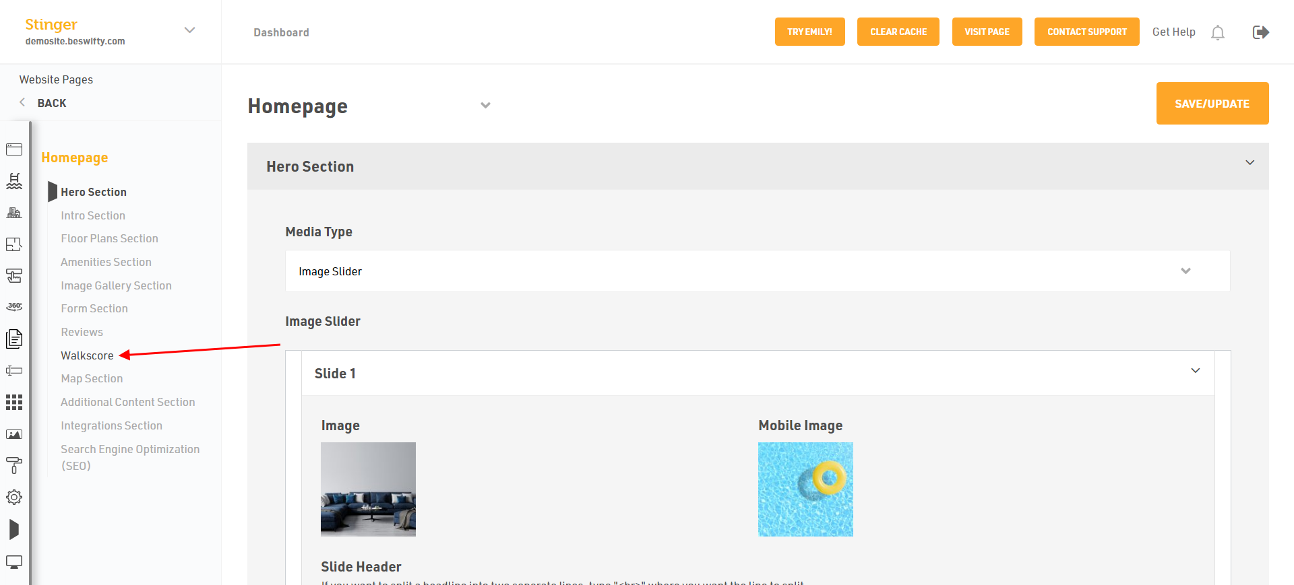Select the pages document icon in sidebar

click(14, 339)
